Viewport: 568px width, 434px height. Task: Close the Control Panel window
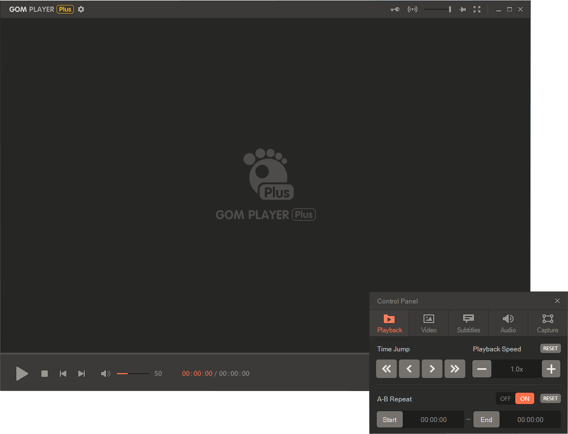(557, 301)
